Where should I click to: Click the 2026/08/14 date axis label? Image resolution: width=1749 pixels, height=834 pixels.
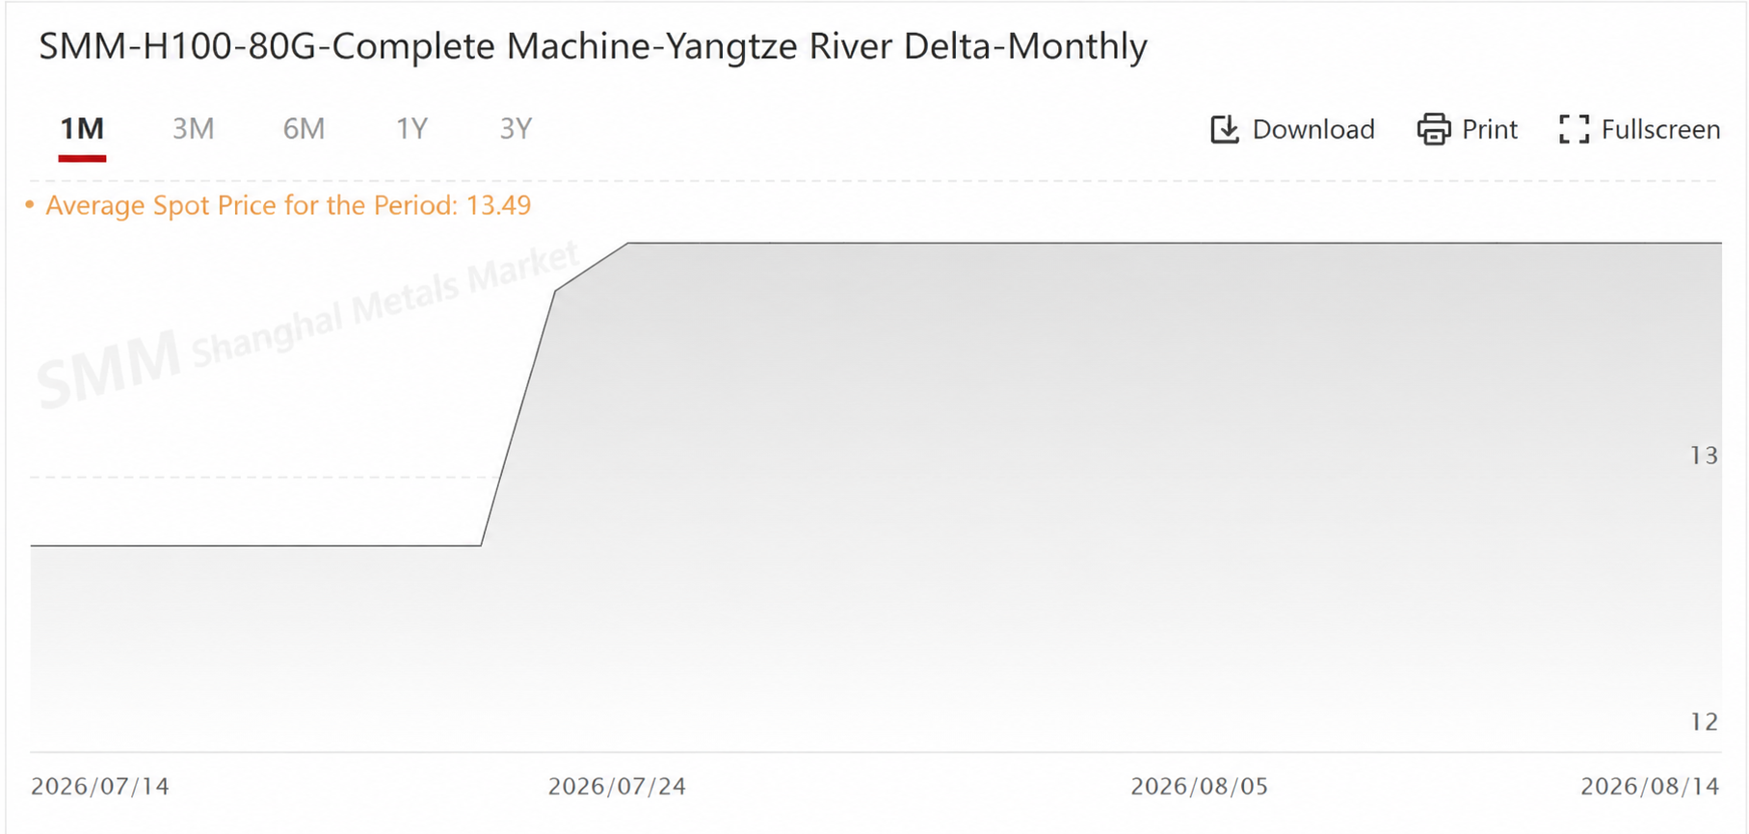click(1650, 787)
